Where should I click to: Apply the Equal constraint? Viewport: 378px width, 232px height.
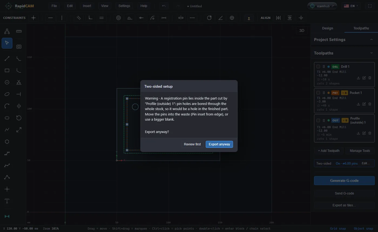[x=102, y=18]
